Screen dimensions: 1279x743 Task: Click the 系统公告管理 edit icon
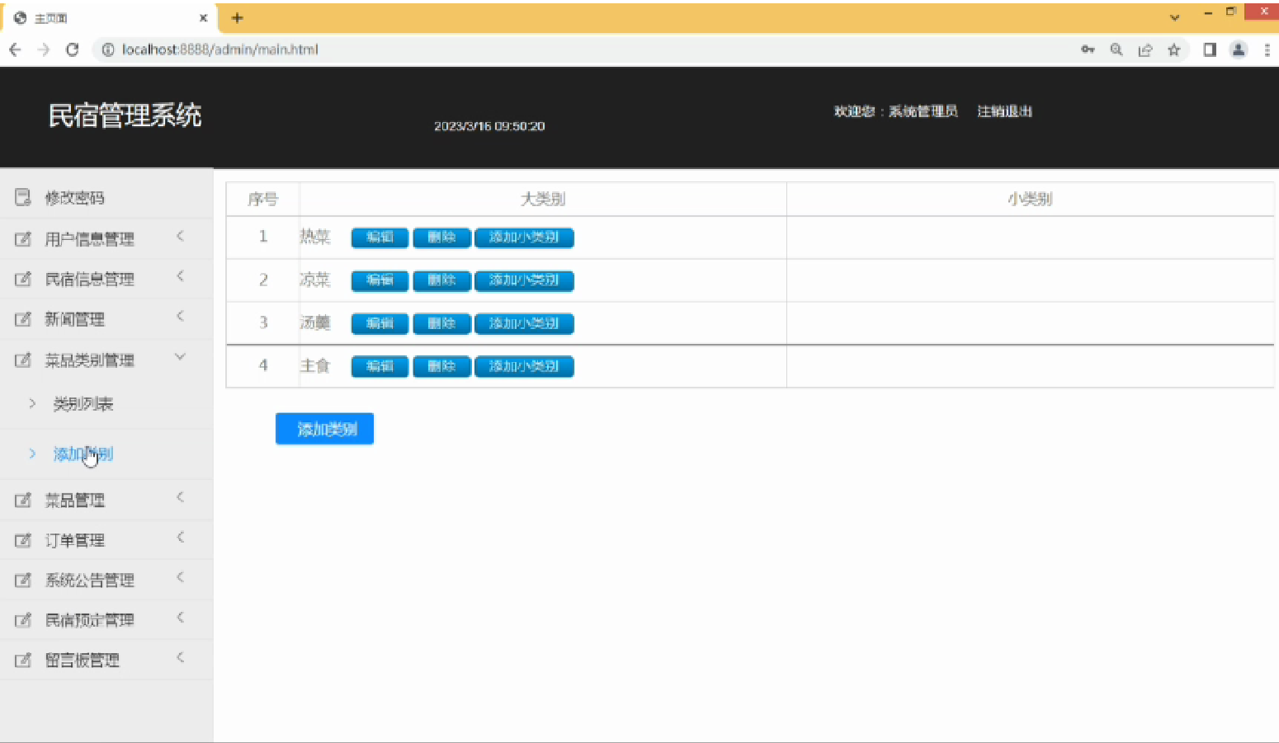[23, 580]
